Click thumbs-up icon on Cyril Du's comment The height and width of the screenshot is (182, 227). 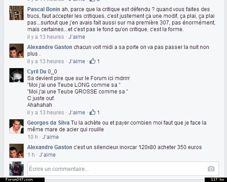click(92, 112)
